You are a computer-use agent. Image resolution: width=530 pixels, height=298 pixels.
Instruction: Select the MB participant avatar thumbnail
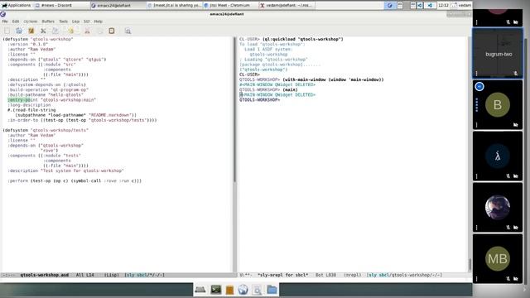tap(498, 259)
